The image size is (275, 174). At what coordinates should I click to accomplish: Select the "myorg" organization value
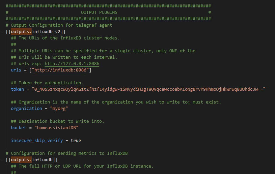(x=59, y=109)
